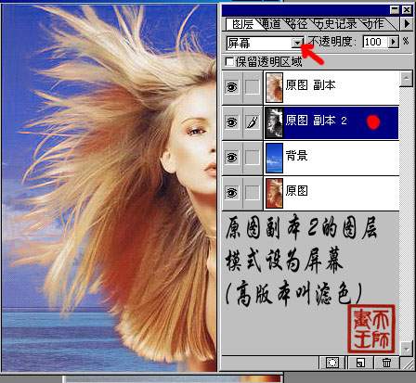Click the link box beside 原图 layer

pyautogui.click(x=253, y=193)
